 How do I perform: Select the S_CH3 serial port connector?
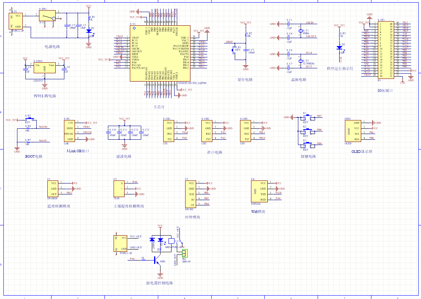[x=245, y=131]
